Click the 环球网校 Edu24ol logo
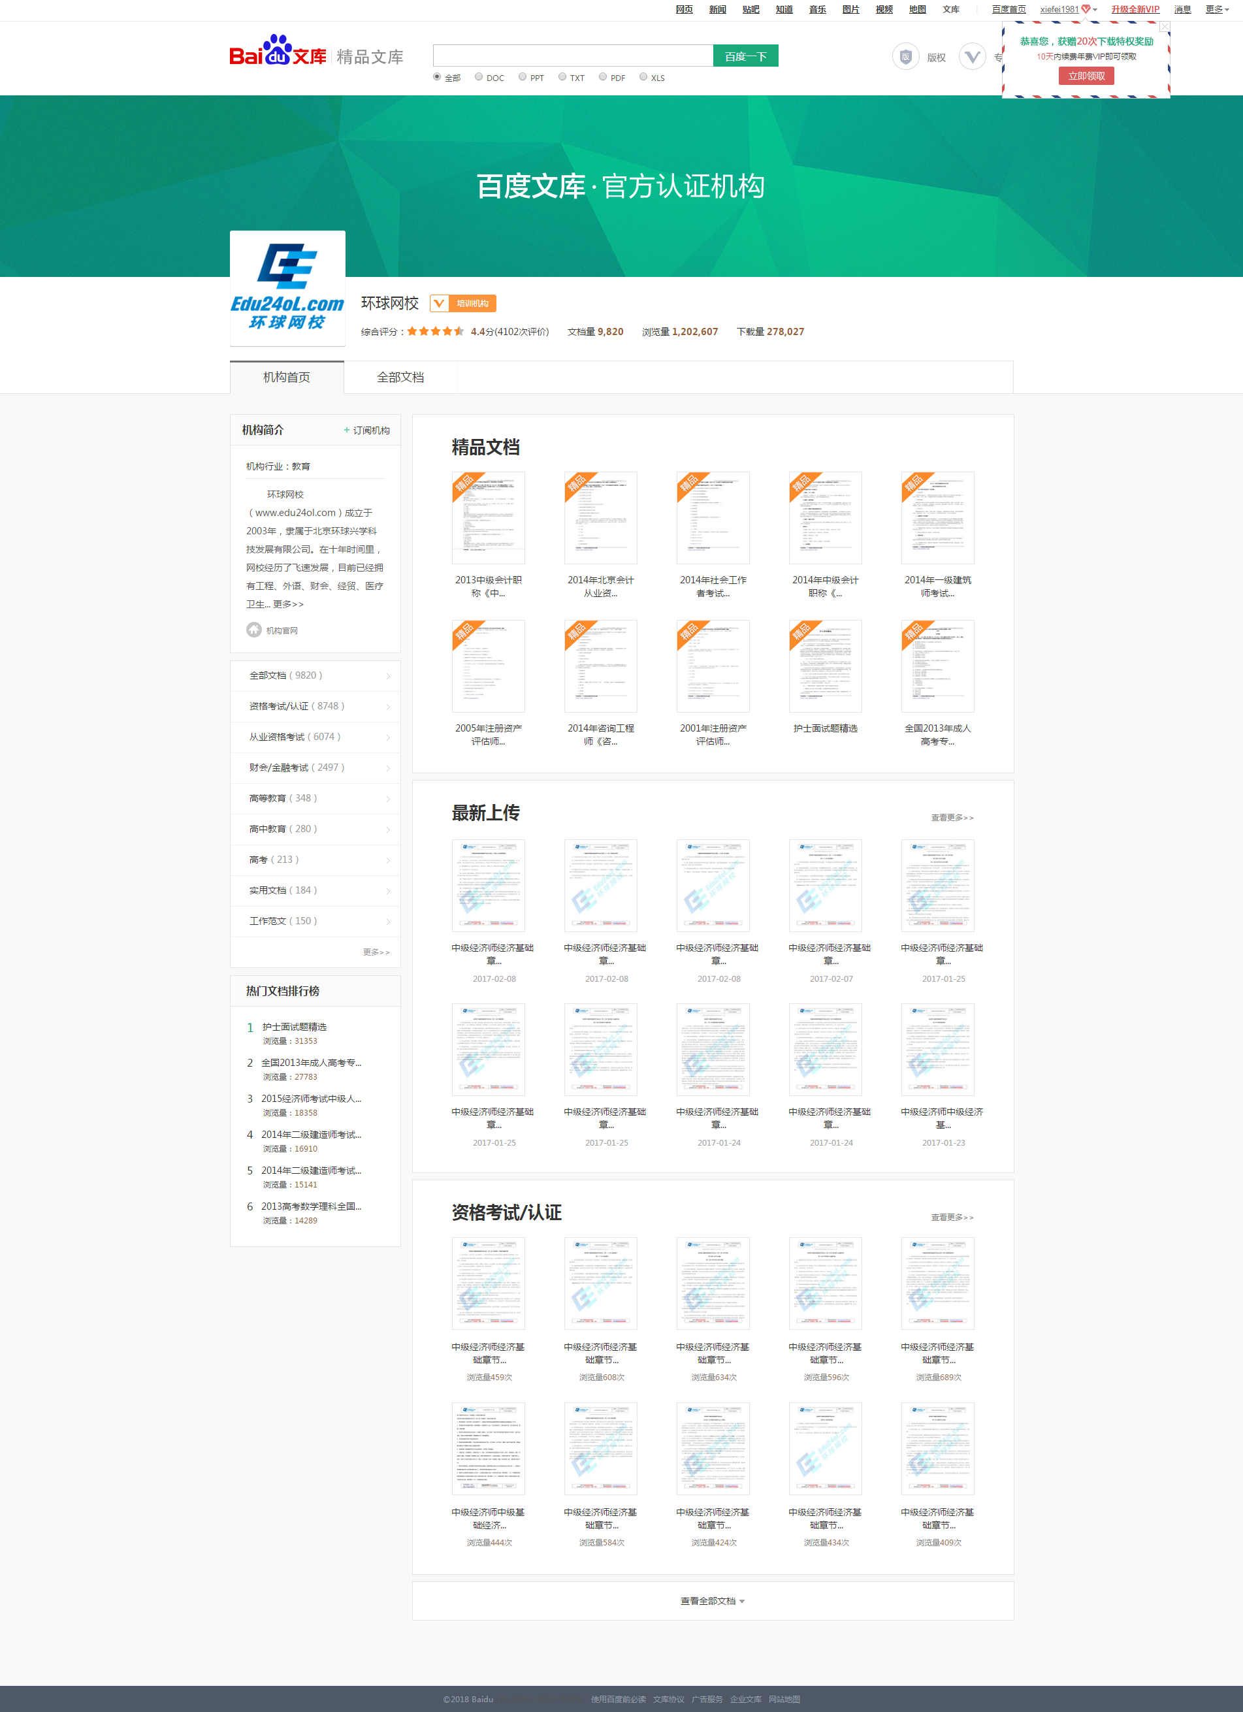This screenshot has width=1243, height=1712. tap(287, 288)
